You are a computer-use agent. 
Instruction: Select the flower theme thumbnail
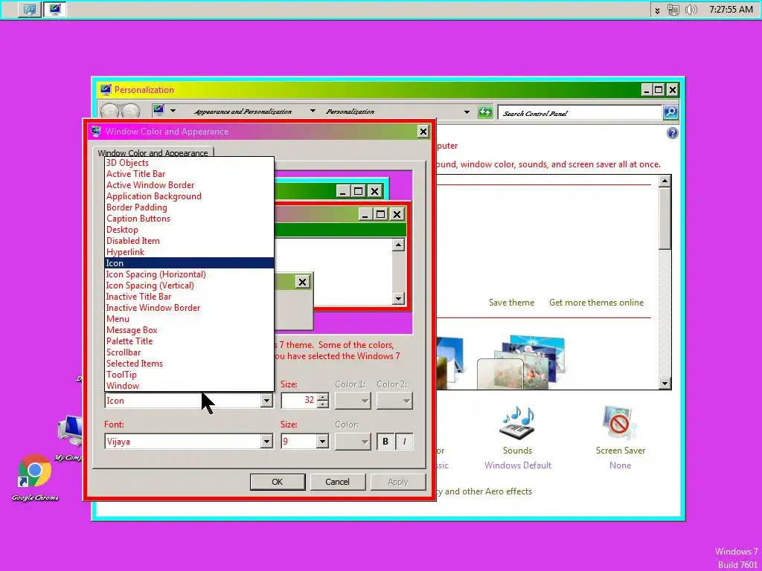point(522,362)
